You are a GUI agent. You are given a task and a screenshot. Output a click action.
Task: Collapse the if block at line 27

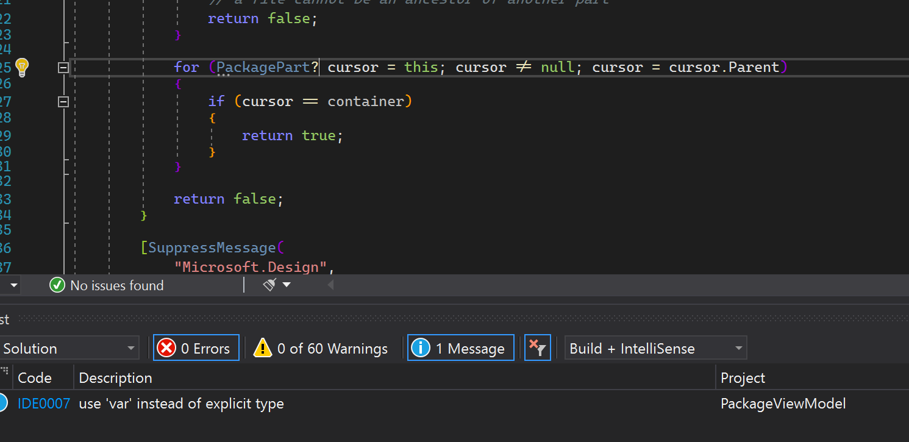63,101
